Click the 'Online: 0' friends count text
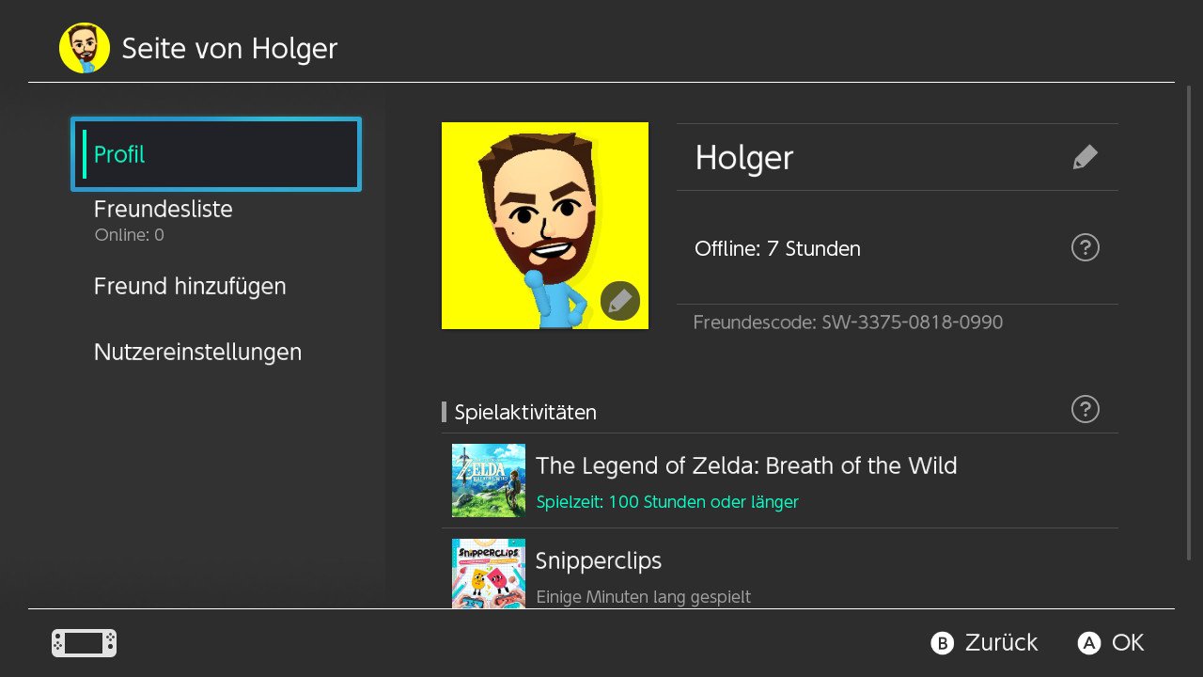Screen dimensions: 1203x677 coord(130,235)
